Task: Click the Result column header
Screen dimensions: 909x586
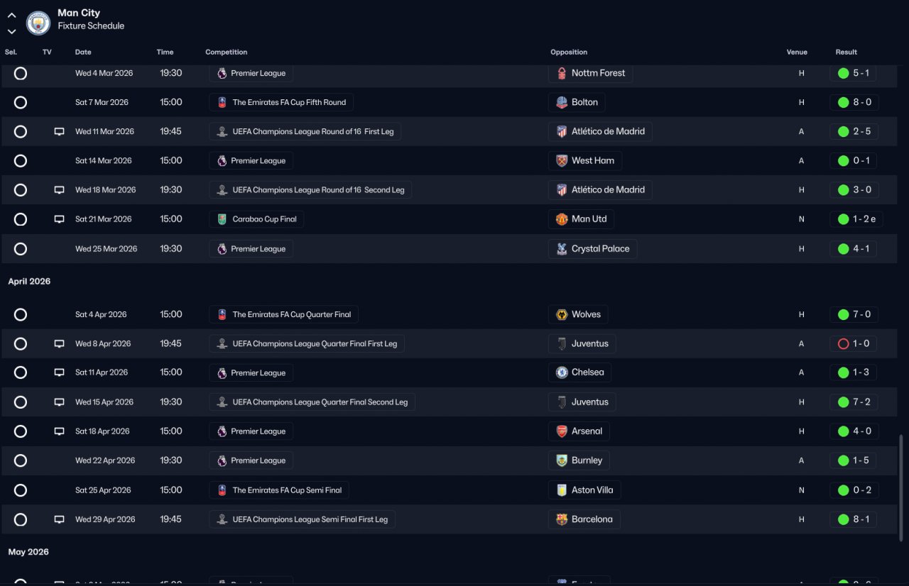Action: (x=847, y=52)
